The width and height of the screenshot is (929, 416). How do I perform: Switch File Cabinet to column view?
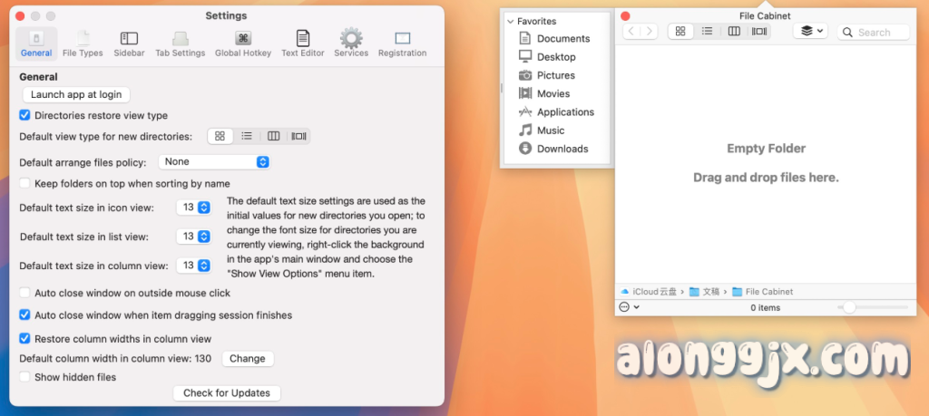[x=734, y=32]
